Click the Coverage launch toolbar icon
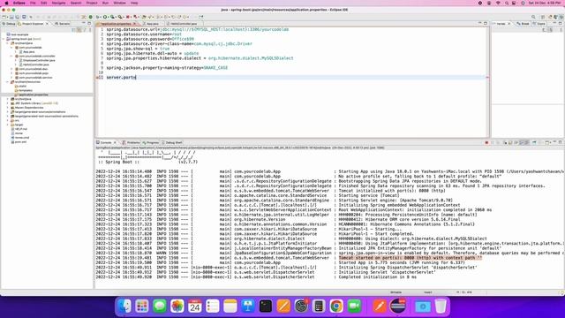 tap(113, 17)
